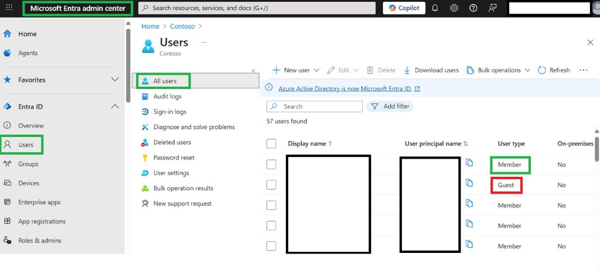The height and width of the screenshot is (274, 600).
Task: Go to Home in left navigation
Action: coord(28,34)
